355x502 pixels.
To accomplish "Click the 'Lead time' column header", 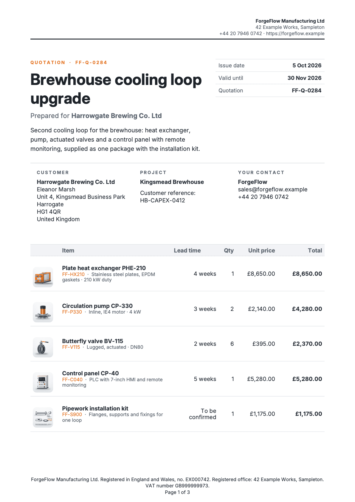I will pos(187,250).
